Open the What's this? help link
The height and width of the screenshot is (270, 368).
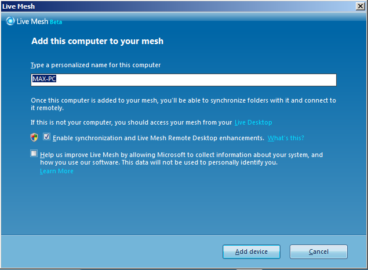(x=286, y=138)
